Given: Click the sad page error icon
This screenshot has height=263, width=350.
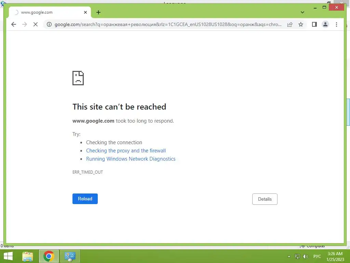Looking at the screenshot, I should pos(78,78).
